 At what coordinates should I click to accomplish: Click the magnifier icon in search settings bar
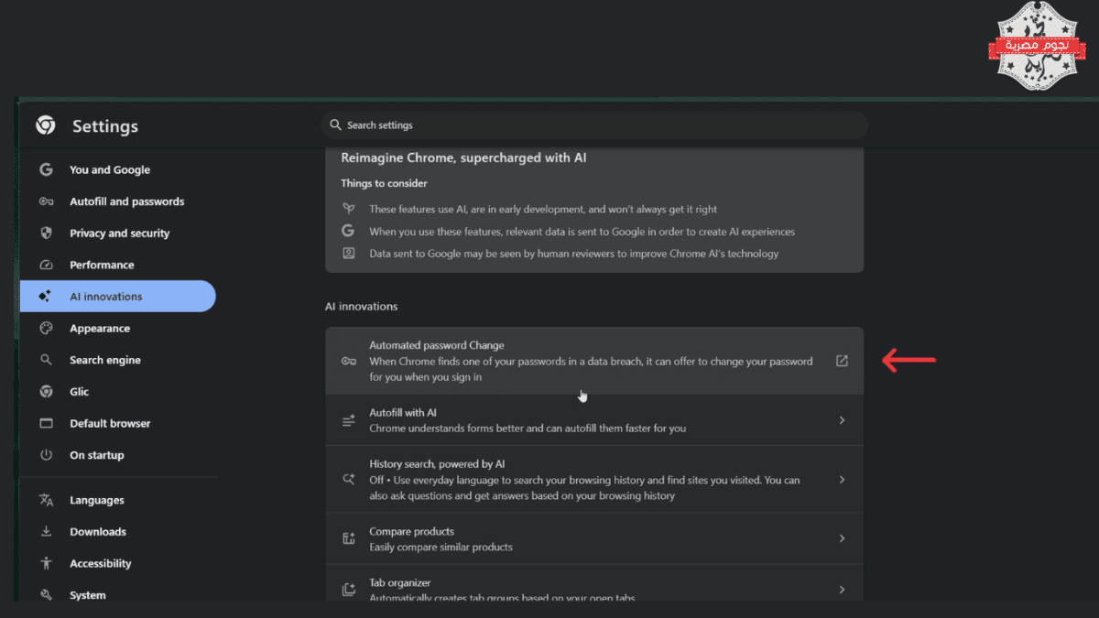[335, 125]
